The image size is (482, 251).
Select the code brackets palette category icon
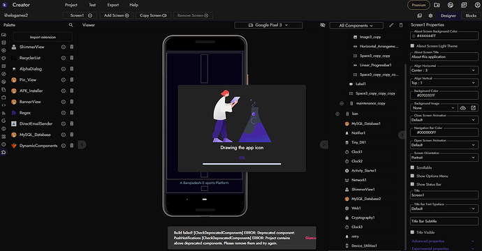click(3, 105)
